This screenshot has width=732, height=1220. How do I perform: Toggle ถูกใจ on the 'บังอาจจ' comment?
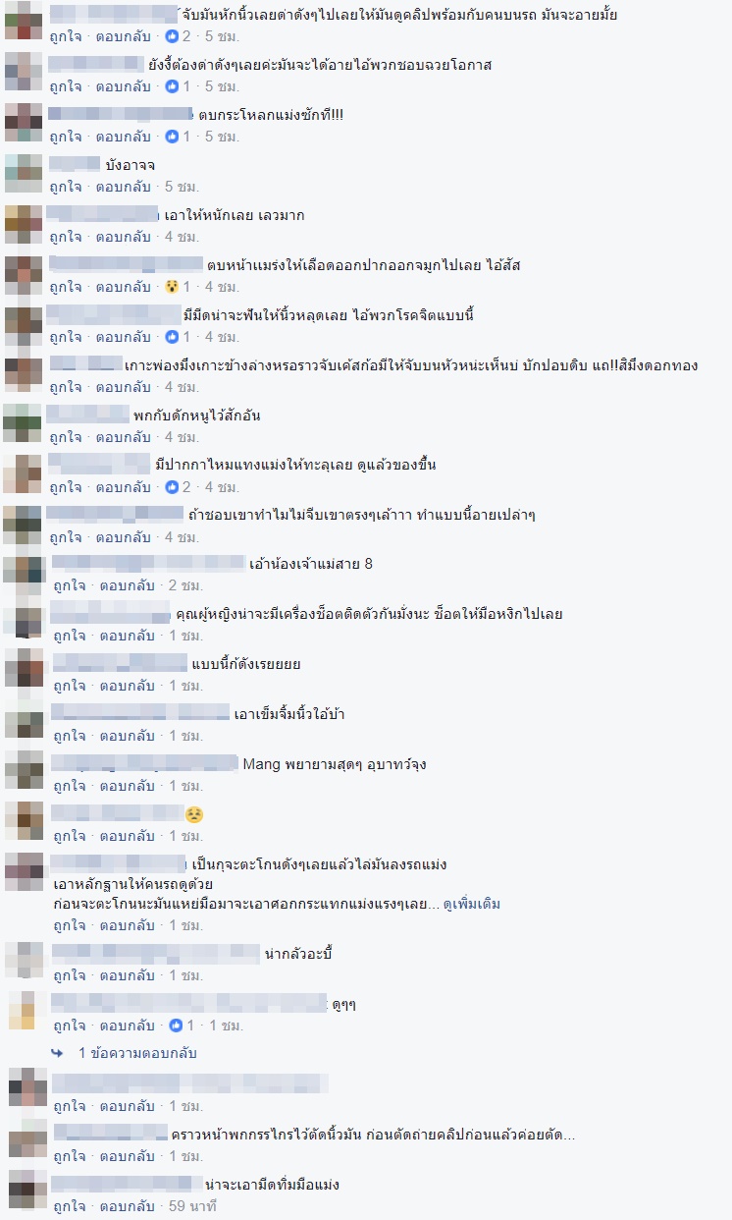[66, 187]
